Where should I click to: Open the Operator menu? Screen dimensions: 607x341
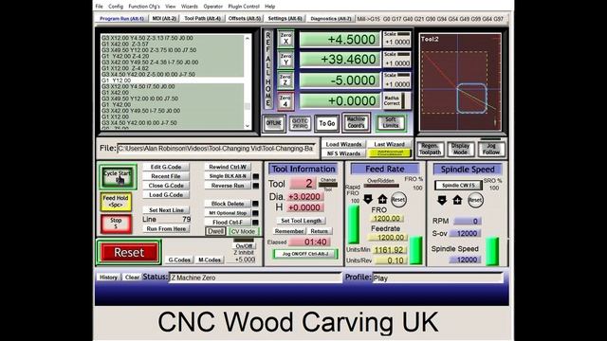point(212,7)
